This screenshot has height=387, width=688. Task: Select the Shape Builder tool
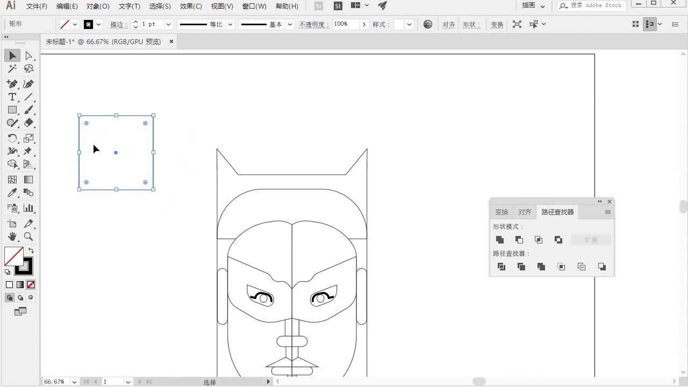click(x=12, y=164)
